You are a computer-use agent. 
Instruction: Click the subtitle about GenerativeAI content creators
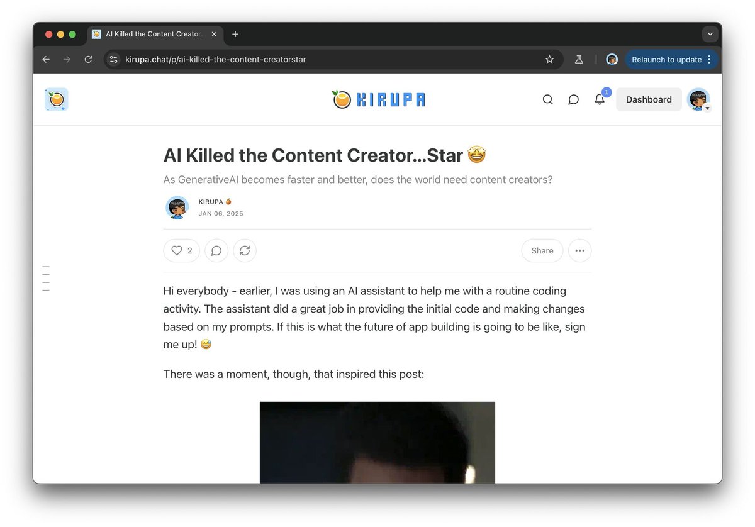tap(358, 180)
